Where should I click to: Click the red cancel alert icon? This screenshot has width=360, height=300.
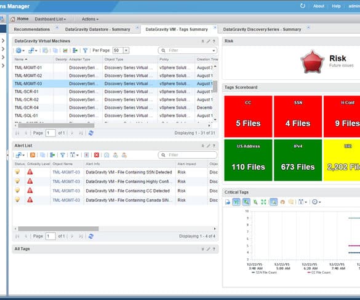tap(97, 156)
